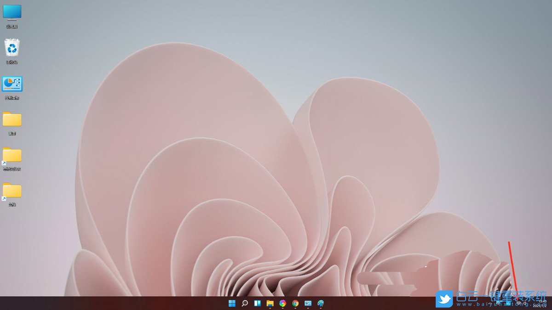Open Windows Search from the taskbar
The width and height of the screenshot is (552, 310).
point(245,303)
